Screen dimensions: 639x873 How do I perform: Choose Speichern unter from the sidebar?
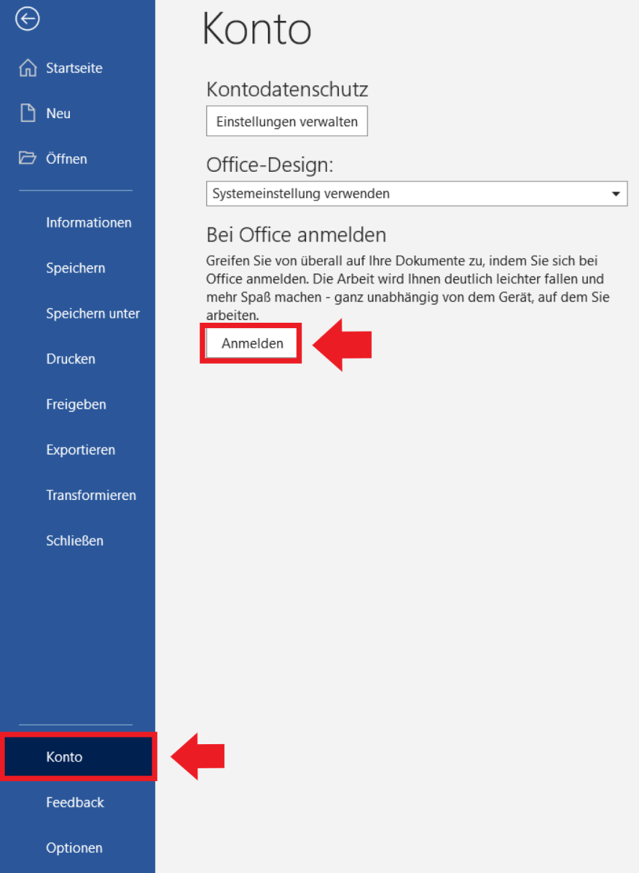[x=93, y=313]
